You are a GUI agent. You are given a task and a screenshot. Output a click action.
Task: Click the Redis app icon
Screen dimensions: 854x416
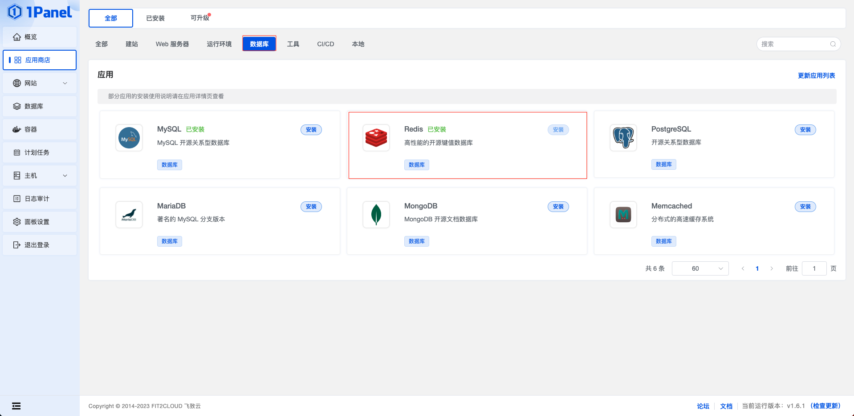[376, 138]
